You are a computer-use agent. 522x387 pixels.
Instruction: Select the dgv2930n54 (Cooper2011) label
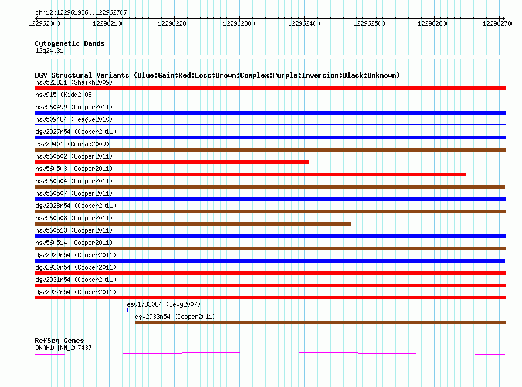76,267
